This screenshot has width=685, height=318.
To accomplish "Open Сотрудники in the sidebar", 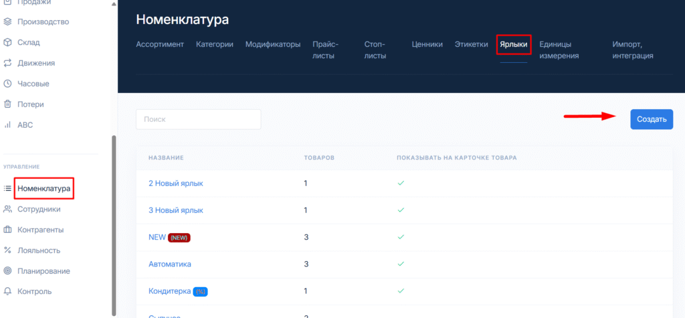I will 39,209.
